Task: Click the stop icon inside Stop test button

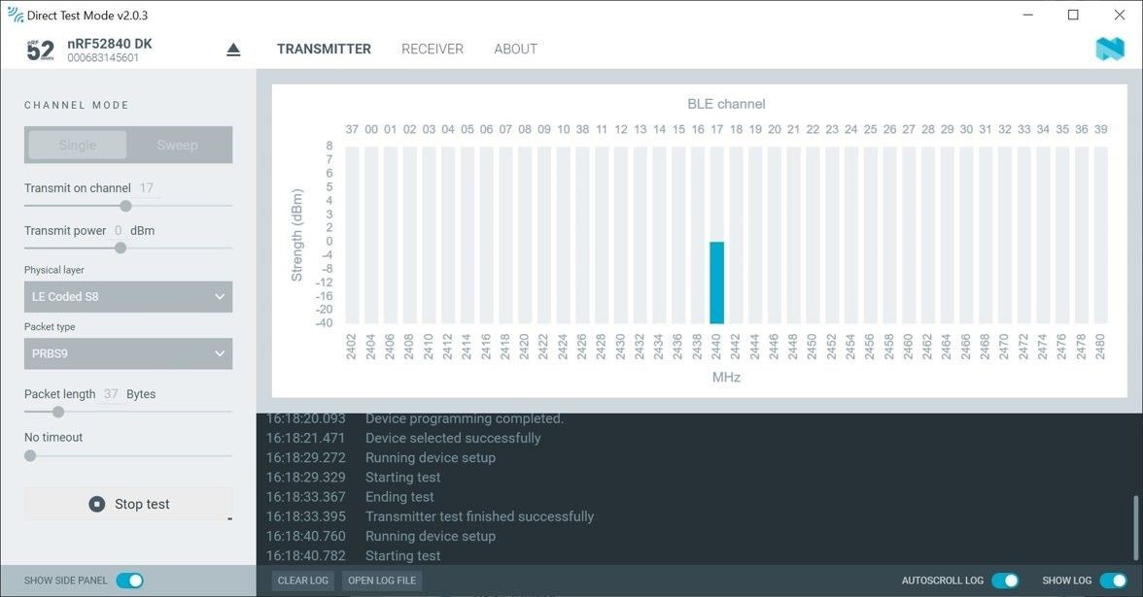Action: [96, 503]
